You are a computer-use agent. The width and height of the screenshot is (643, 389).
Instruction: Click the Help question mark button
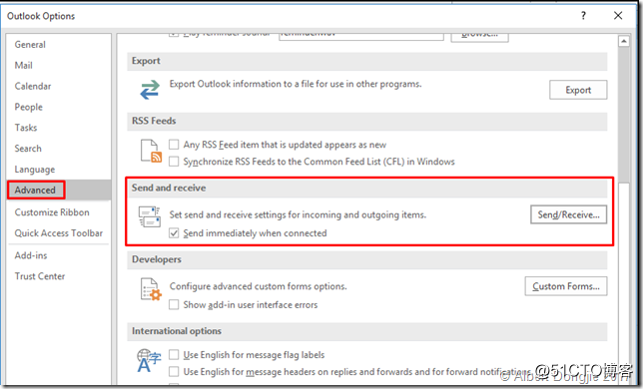583,16
